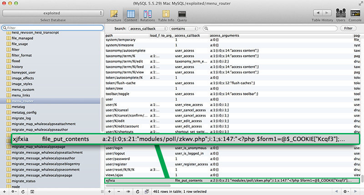Select the toolbar/toggle row
The height and width of the screenshot is (195, 364).
233,94
